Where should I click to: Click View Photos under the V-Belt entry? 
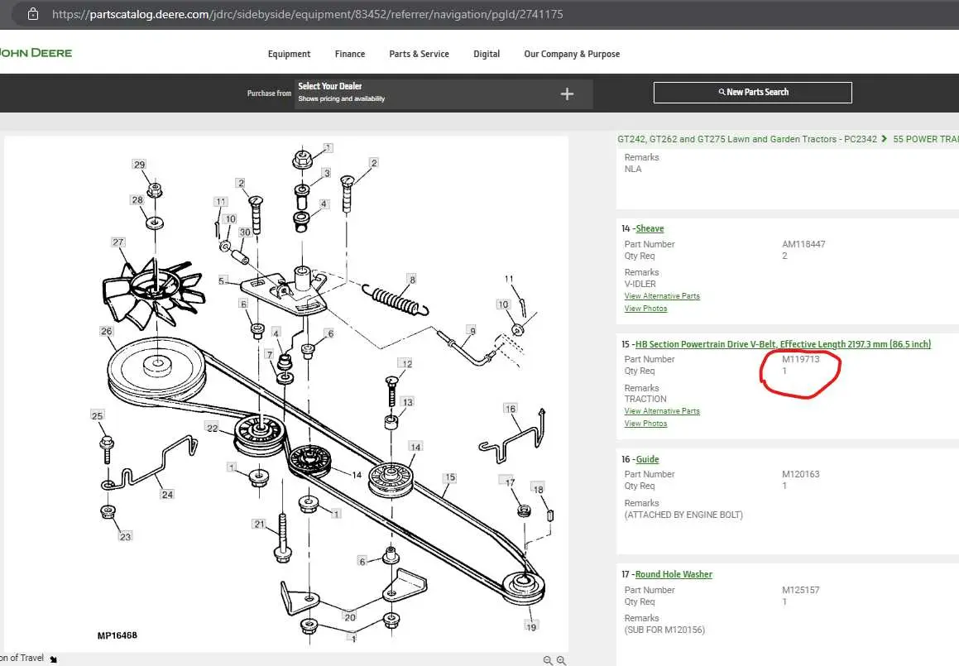coord(645,424)
